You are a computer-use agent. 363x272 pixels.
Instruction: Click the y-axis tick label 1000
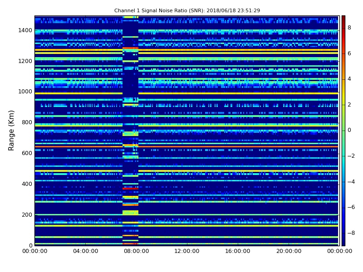(25, 92)
